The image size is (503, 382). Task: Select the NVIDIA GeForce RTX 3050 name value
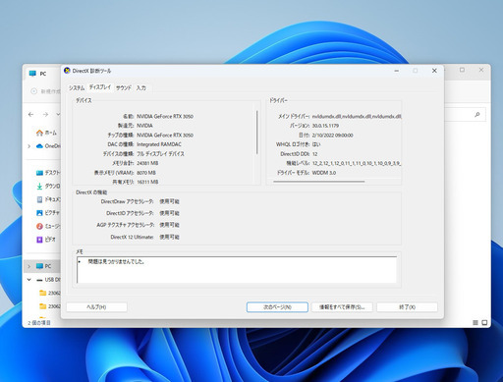165,116
